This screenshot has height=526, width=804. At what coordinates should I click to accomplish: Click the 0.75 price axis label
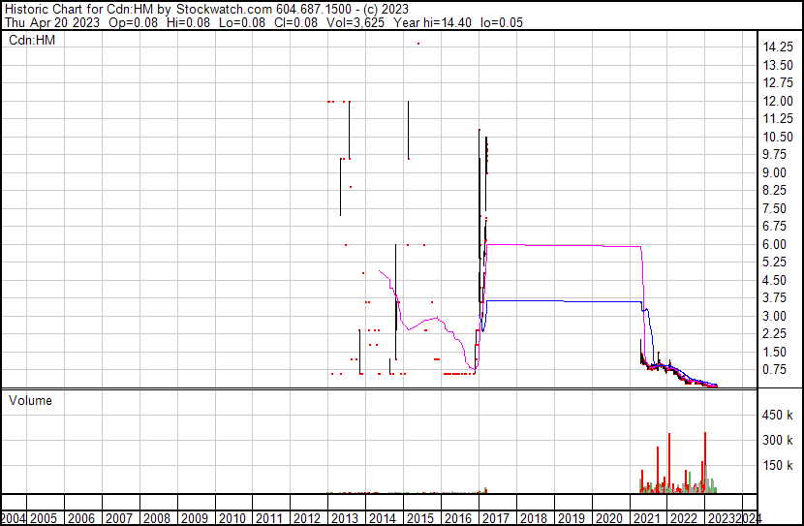click(x=776, y=370)
